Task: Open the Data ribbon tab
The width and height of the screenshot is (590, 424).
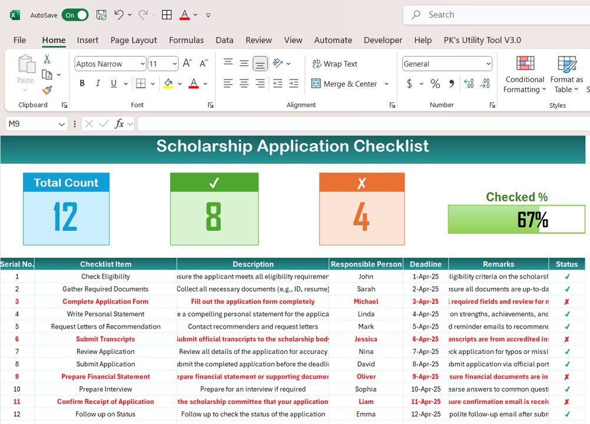Action: coord(224,40)
